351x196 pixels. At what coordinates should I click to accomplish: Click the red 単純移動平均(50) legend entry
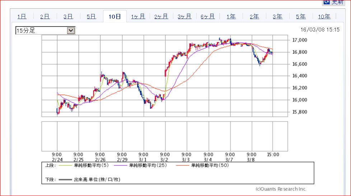click(183, 166)
